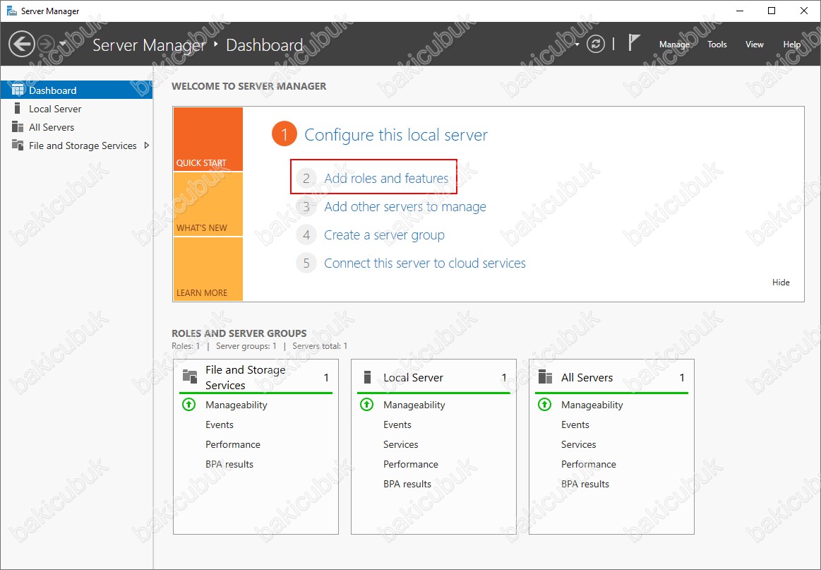Open Services in All Servers tile
The image size is (821, 570).
579,444
